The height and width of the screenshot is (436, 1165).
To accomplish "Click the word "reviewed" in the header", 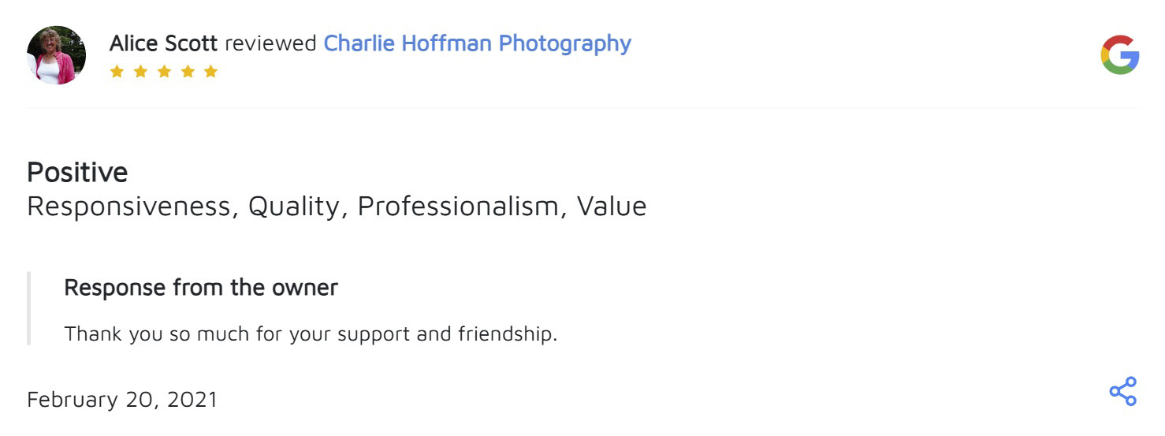I will (x=270, y=43).
